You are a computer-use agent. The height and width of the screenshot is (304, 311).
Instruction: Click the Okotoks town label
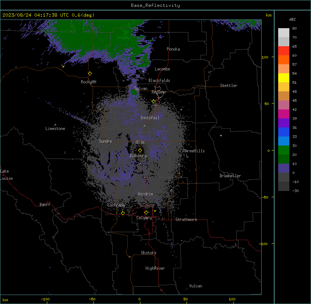point(149,253)
